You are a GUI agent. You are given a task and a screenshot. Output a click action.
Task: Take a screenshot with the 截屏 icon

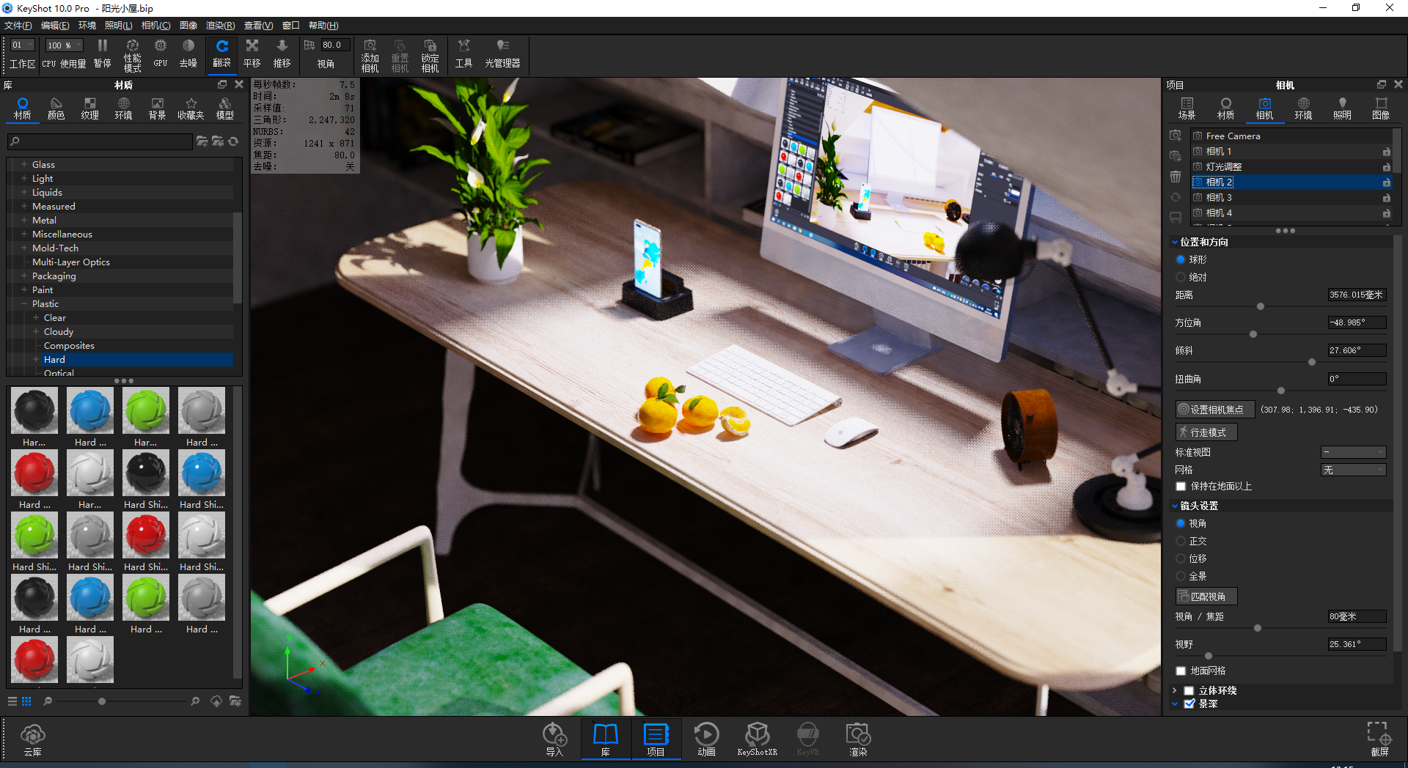[1379, 739]
